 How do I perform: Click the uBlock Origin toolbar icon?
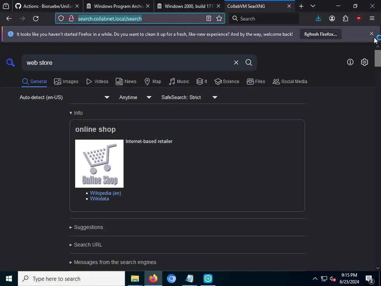coord(359,18)
